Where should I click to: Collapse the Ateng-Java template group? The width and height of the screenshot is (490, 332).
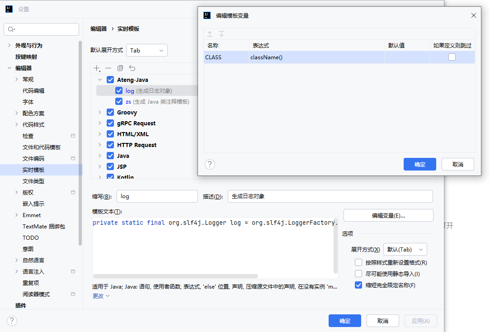100,80
